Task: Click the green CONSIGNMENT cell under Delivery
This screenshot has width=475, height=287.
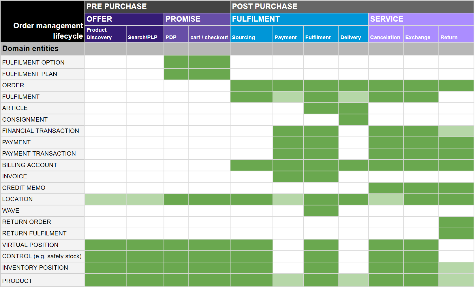Action: pyautogui.click(x=353, y=120)
